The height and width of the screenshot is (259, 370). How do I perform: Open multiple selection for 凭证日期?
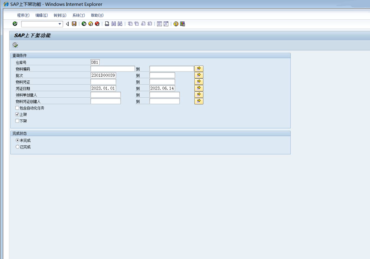coord(199,88)
